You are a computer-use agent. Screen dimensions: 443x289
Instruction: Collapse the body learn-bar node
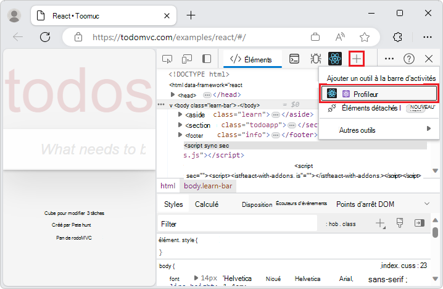tap(171, 105)
